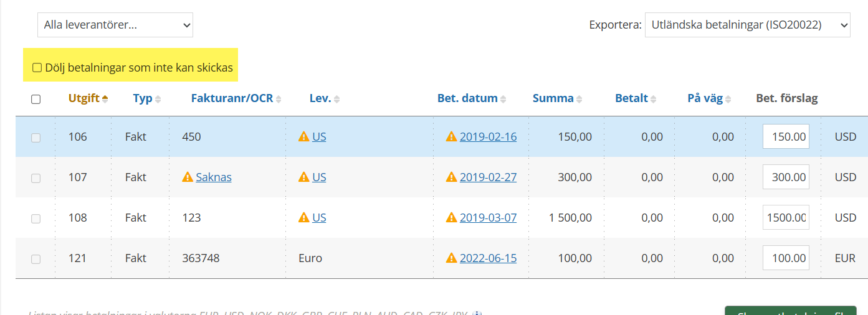Sort by the Typ column header
This screenshot has width=868, height=315.
pos(143,98)
